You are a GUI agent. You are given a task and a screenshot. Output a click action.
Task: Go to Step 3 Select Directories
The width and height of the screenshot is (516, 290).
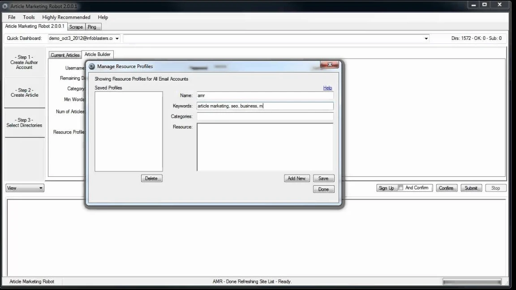[x=24, y=123]
